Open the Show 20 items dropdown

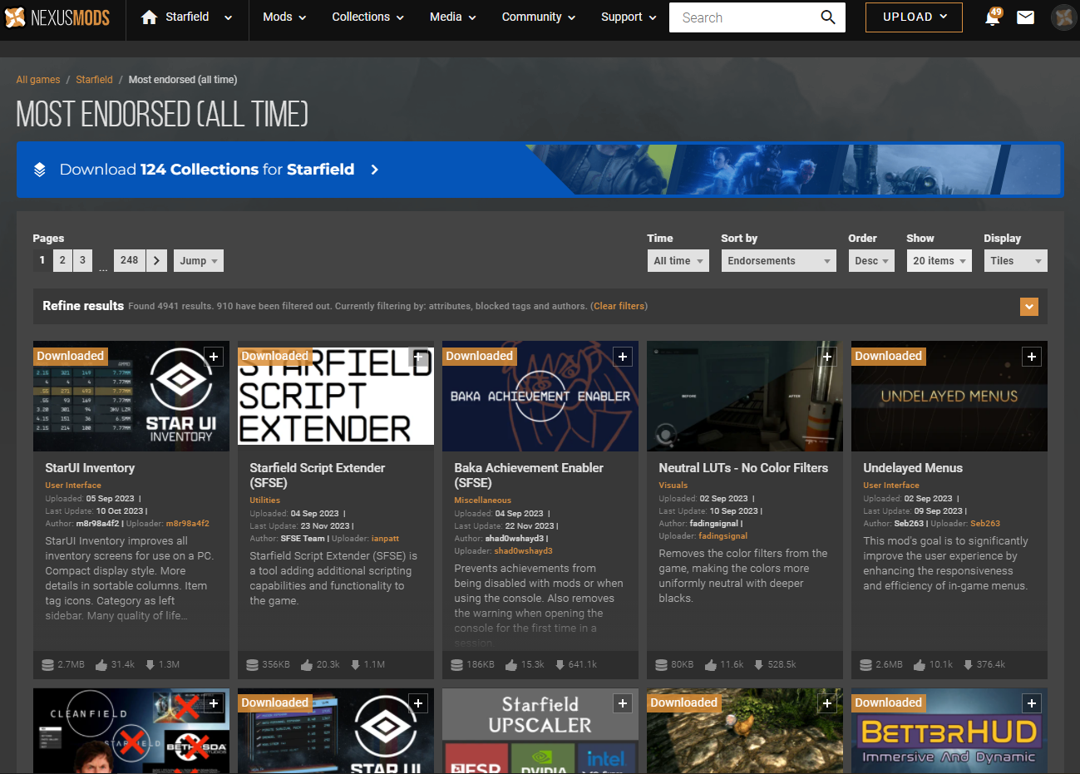[x=939, y=261]
